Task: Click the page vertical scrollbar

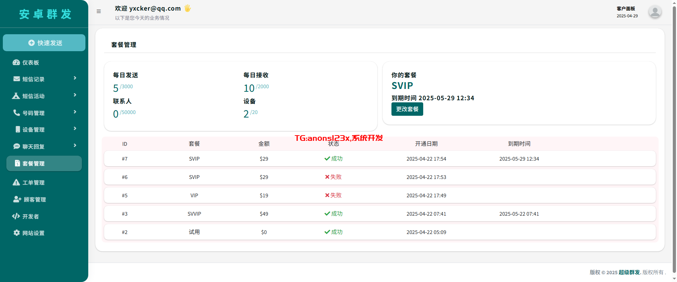Action: click(x=674, y=141)
